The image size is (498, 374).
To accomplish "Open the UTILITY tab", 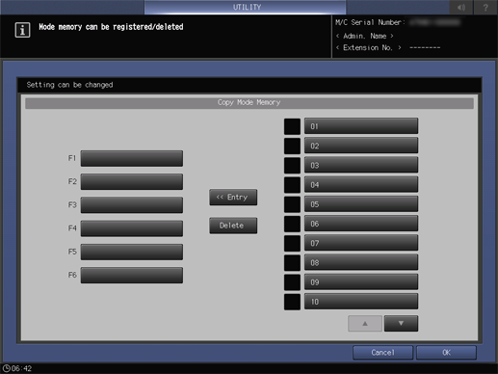I will [x=246, y=7].
